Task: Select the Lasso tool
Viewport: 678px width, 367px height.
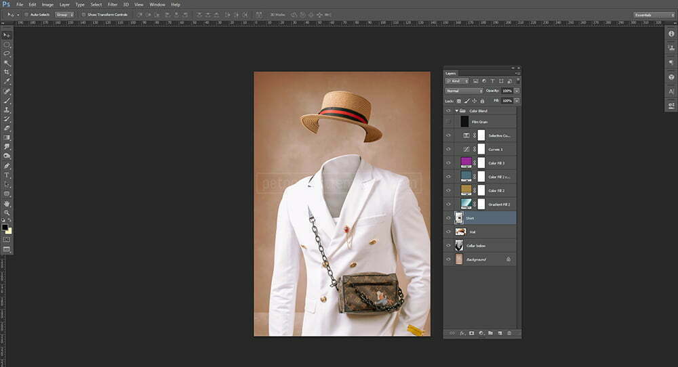Action: [x=7, y=53]
